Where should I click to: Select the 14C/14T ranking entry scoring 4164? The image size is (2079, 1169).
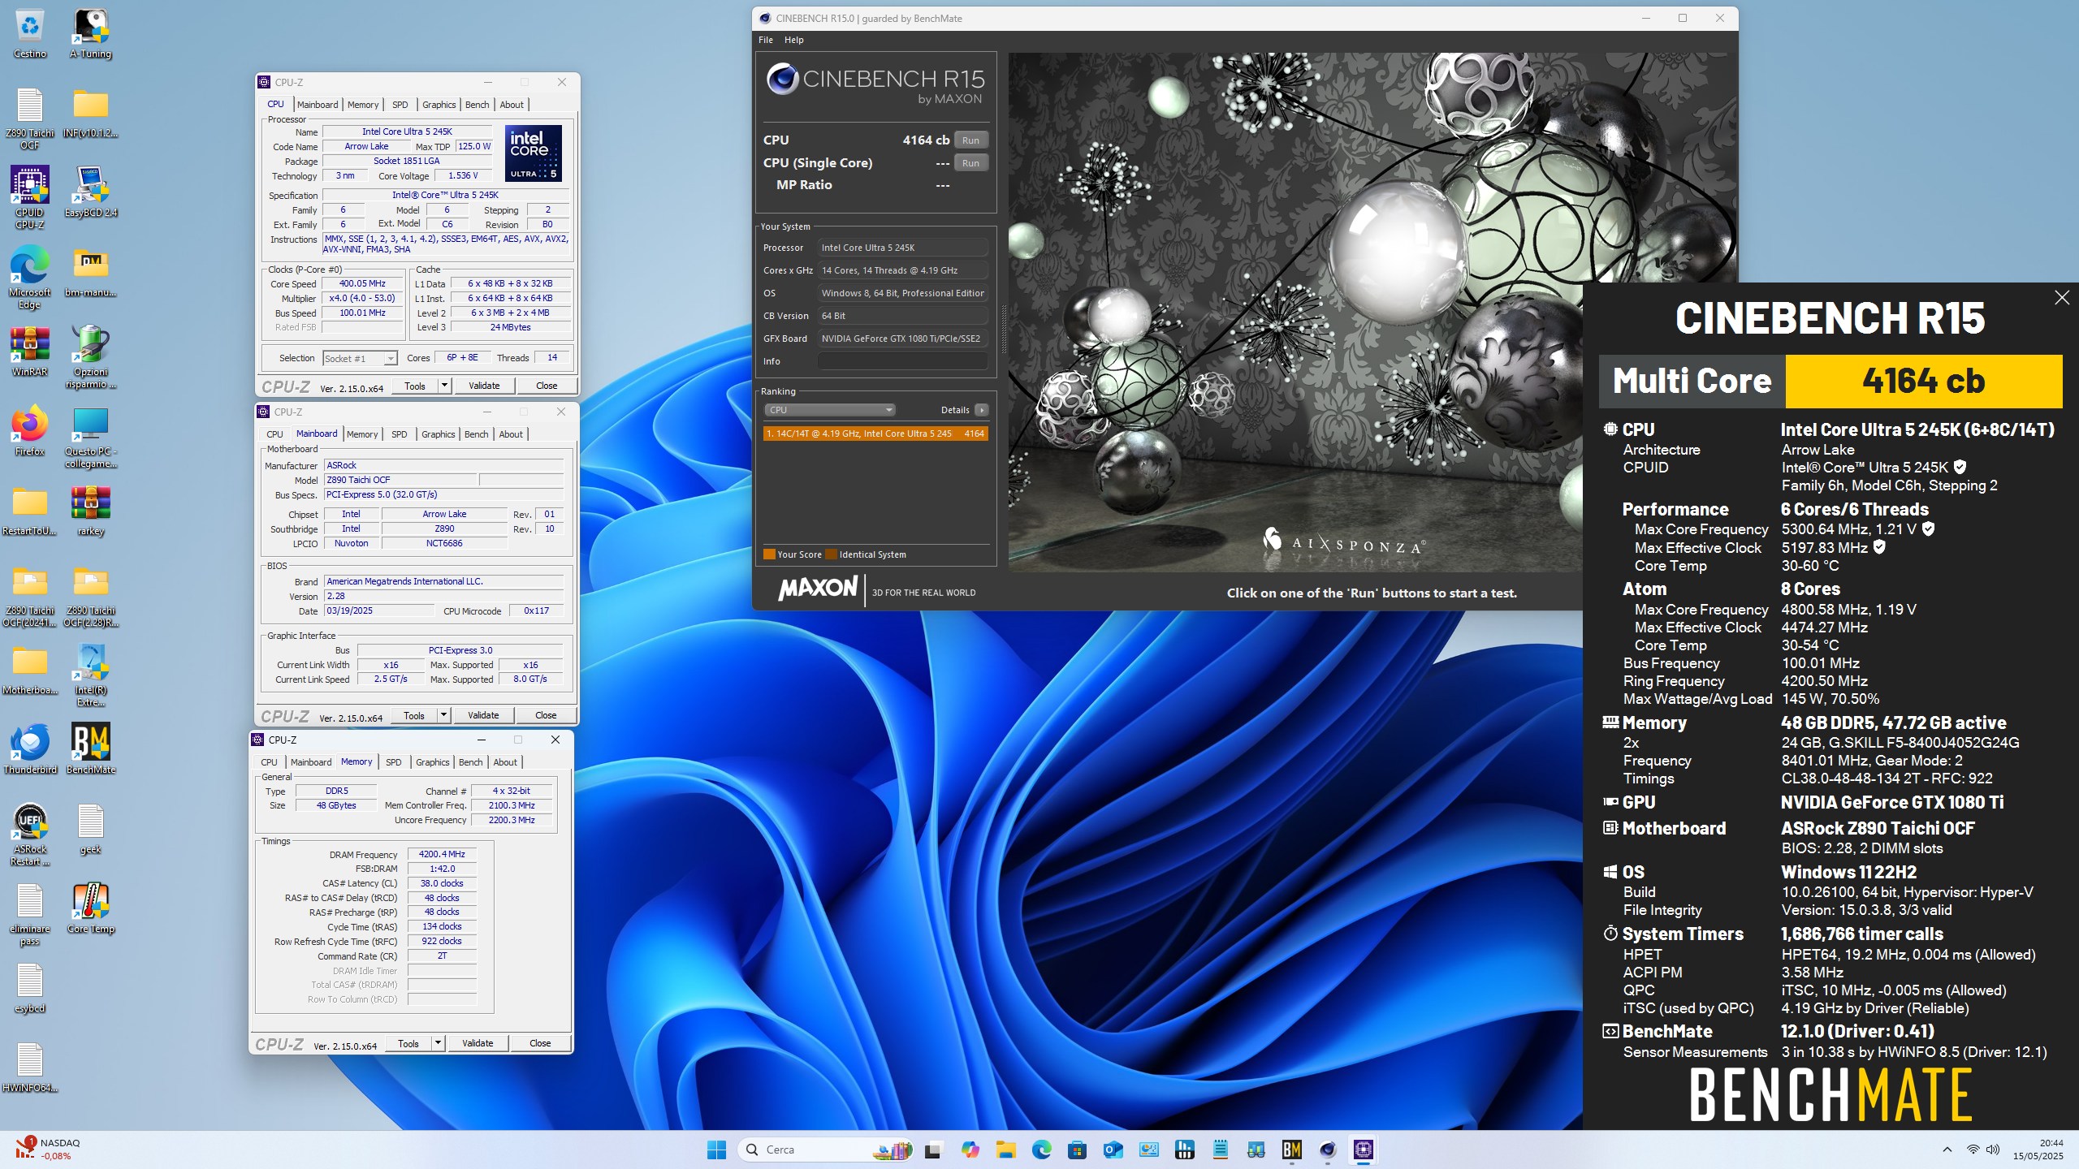coord(875,434)
